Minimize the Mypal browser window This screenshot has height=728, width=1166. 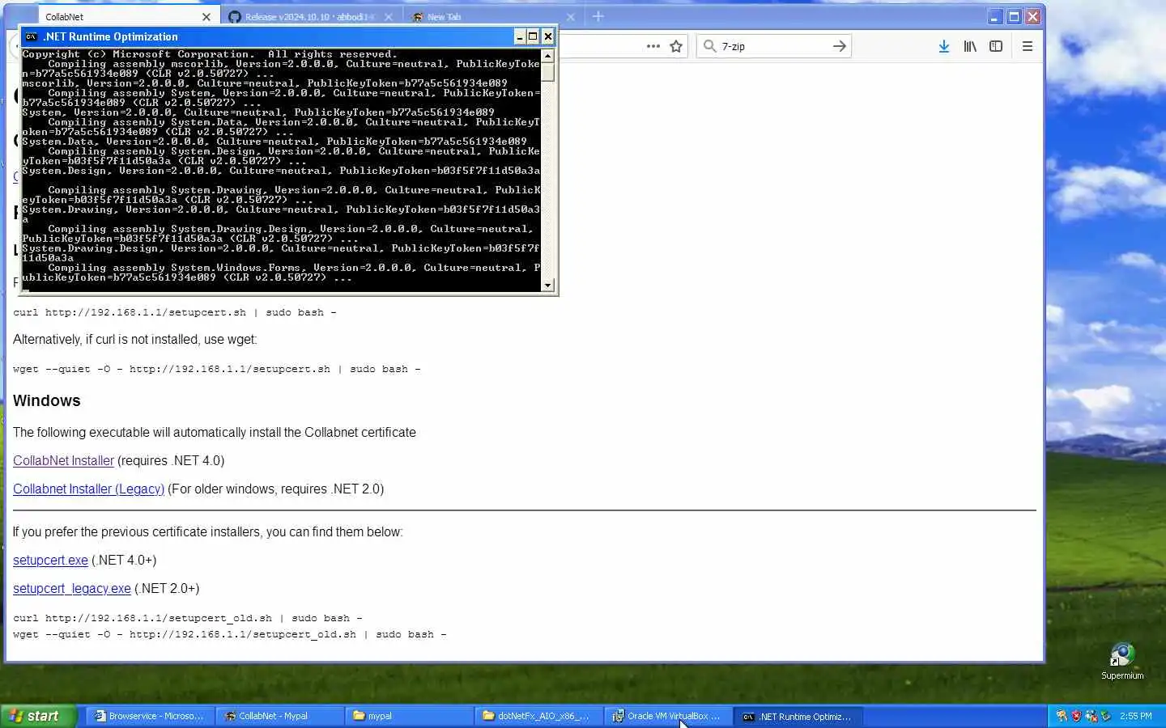995,16
